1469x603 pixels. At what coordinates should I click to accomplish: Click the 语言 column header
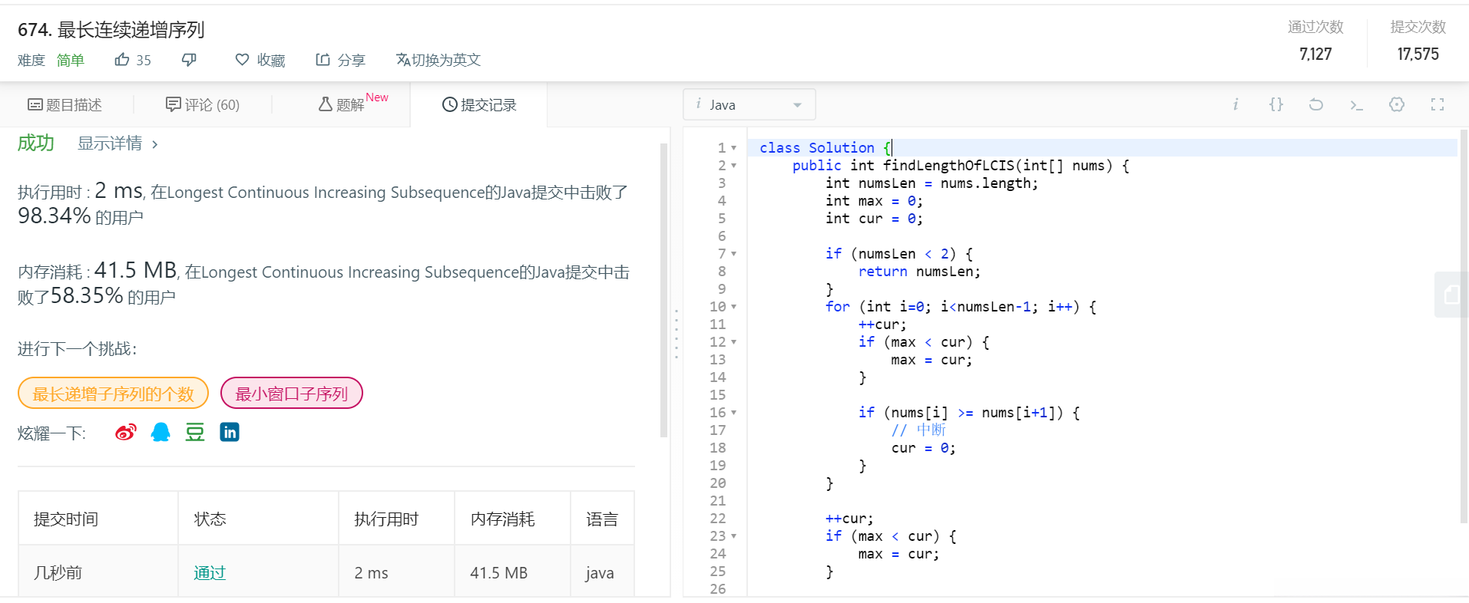pos(601,519)
